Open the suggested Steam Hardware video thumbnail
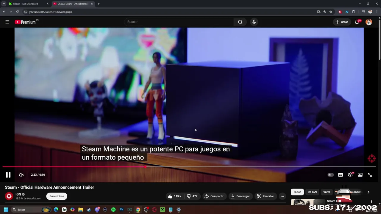Image resolution: width=381 pixels, height=214 pixels. pos(308,202)
